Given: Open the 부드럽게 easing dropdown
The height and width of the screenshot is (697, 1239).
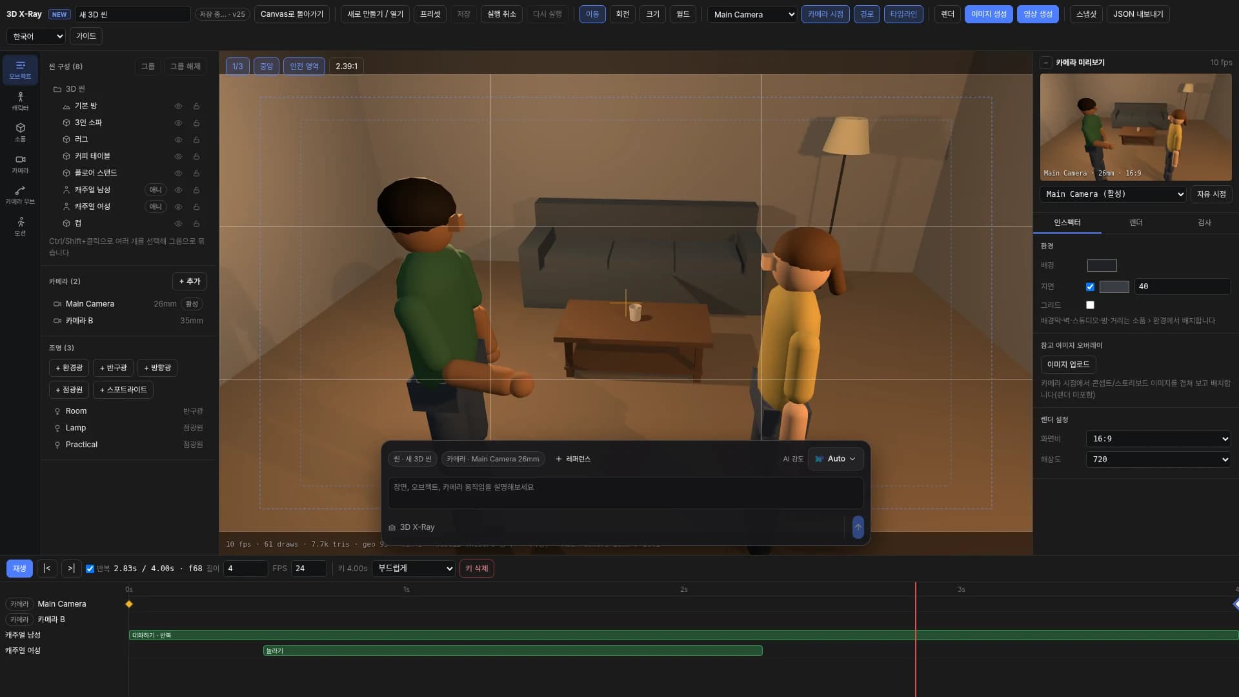Looking at the screenshot, I should coord(414,568).
